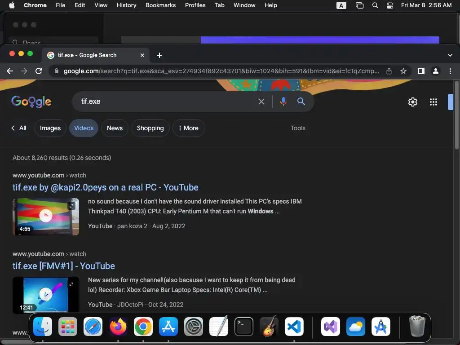Open TextEdit from the Dock
The image size is (460, 345).
[219, 327]
